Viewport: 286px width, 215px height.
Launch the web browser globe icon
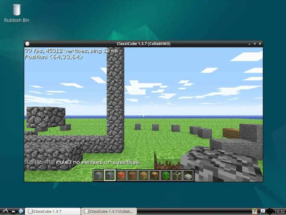(x=21, y=211)
